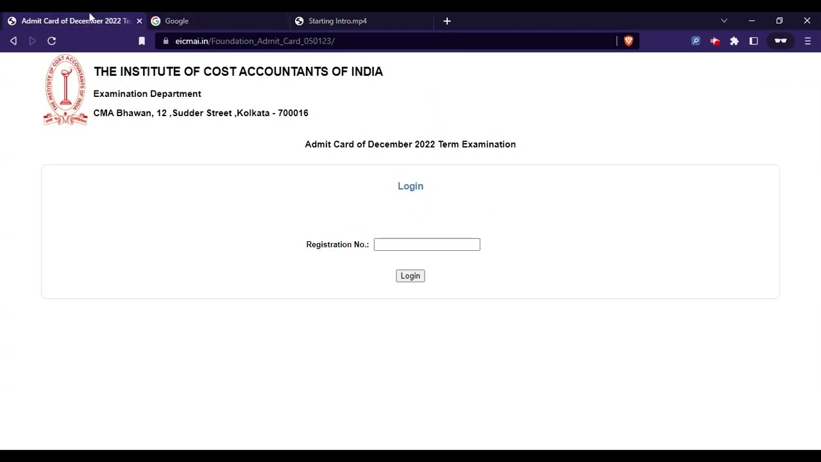Viewport: 821px width, 462px height.
Task: Open the Brave wallet/VPN icon
Action: point(781,41)
